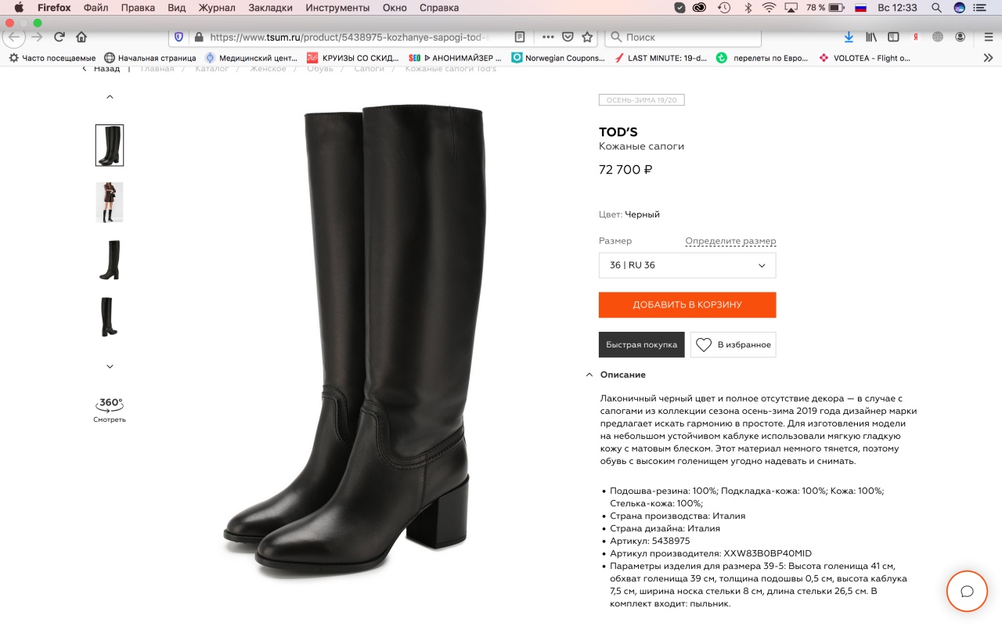The image size is (1002, 626).
Task: Toggle reader view icon in address bar
Action: [x=520, y=37]
